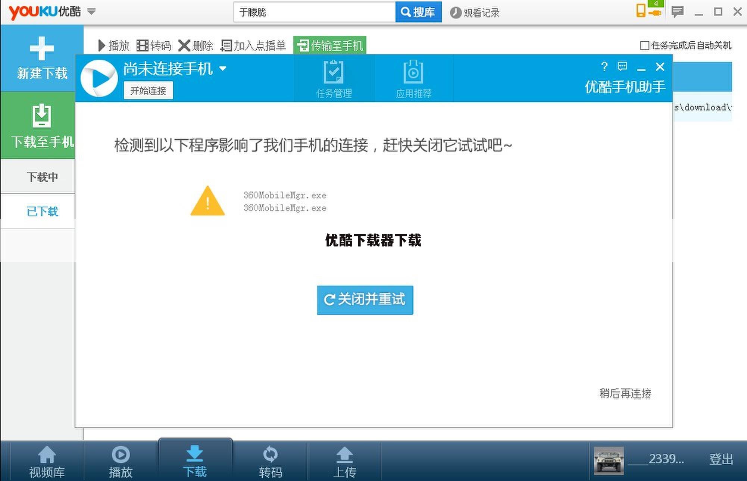Click the username 2339... text

pyautogui.click(x=656, y=459)
